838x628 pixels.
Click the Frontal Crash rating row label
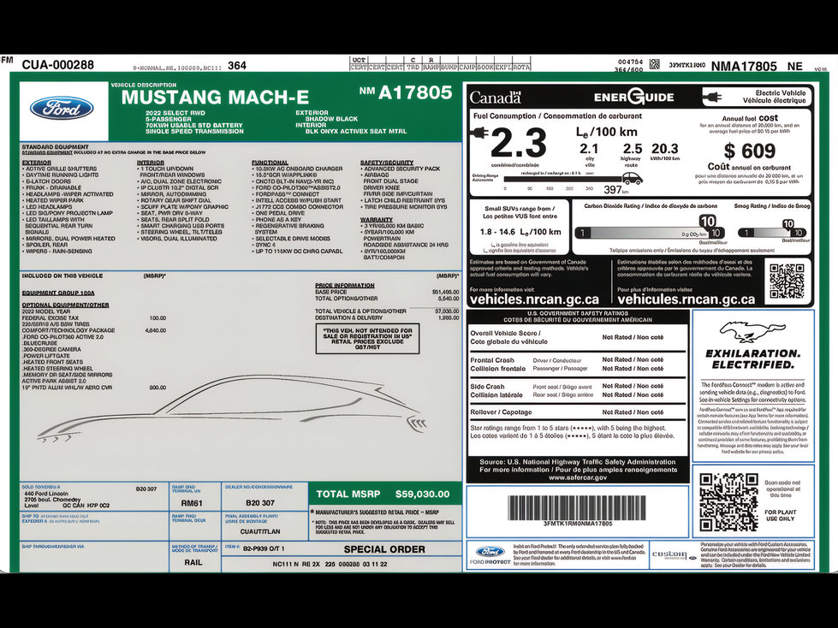tap(497, 364)
